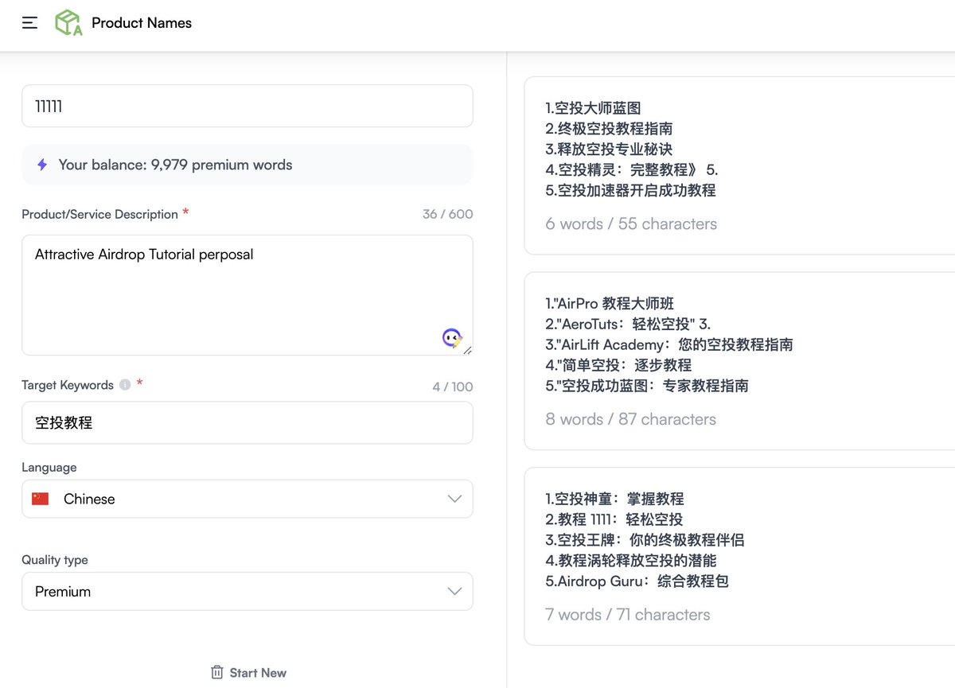Click the description textarea resize handle
This screenshot has width=955, height=688.
tap(469, 351)
